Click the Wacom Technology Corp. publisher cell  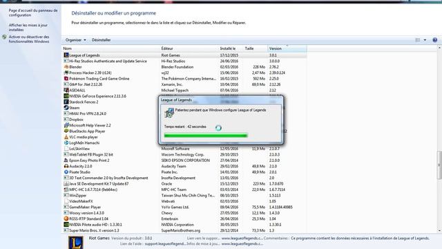[182, 154]
